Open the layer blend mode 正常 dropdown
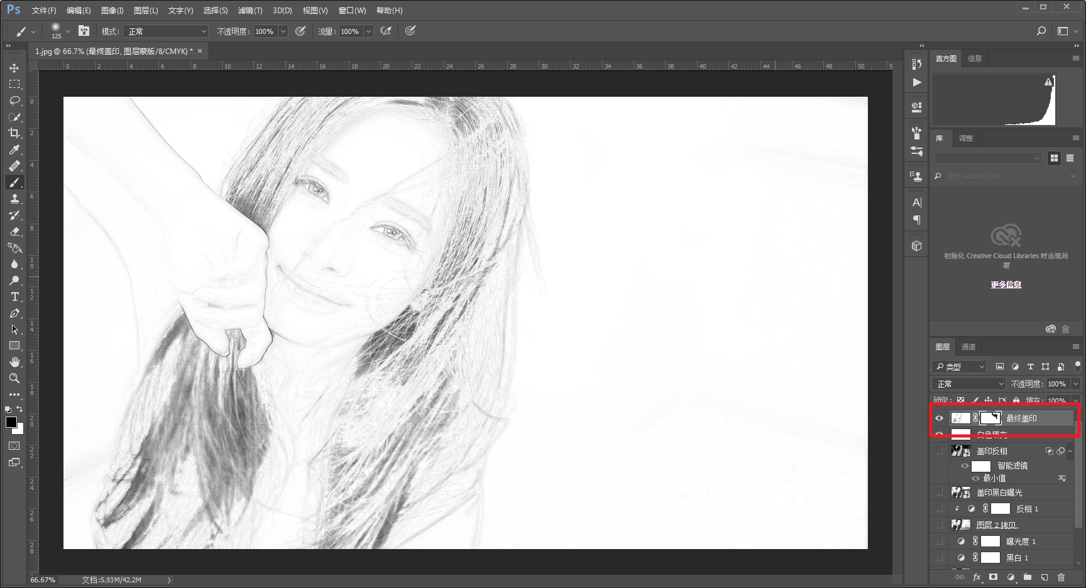1086x588 pixels. (x=968, y=384)
